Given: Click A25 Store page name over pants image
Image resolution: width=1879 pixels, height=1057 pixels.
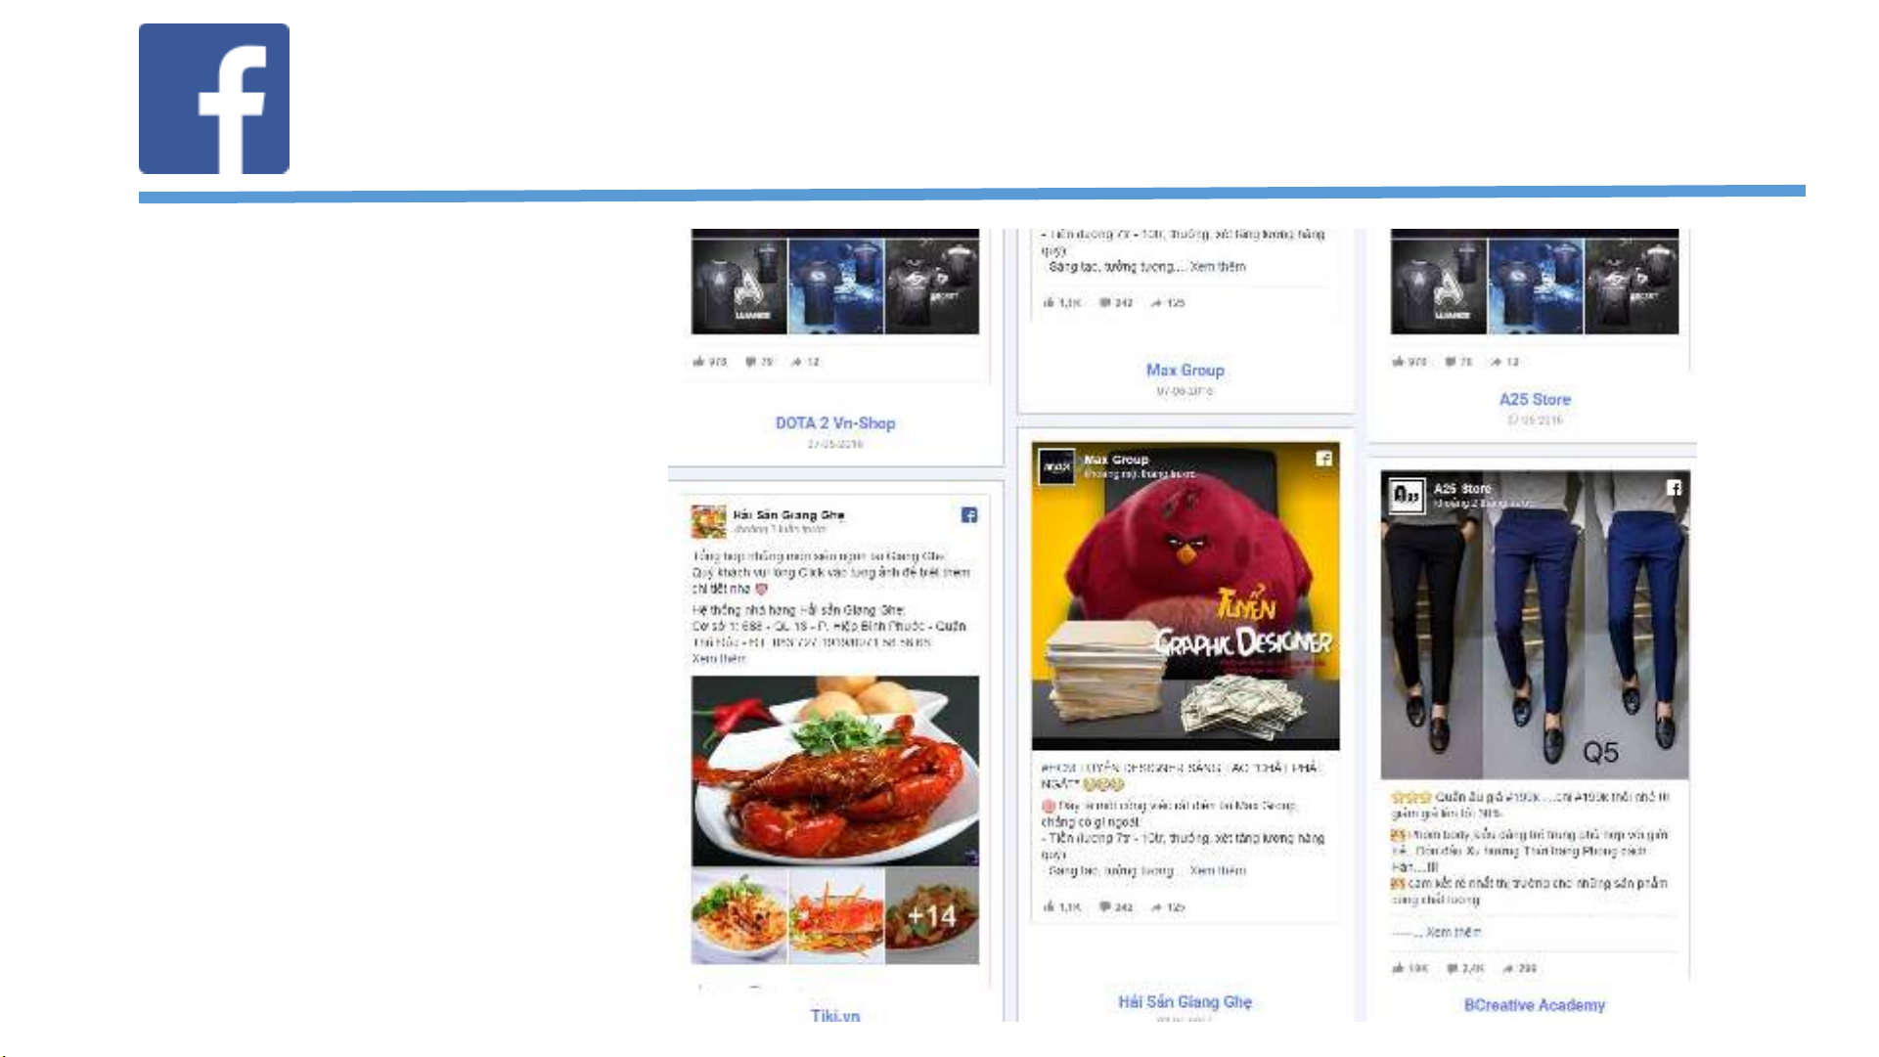Looking at the screenshot, I should [1462, 488].
